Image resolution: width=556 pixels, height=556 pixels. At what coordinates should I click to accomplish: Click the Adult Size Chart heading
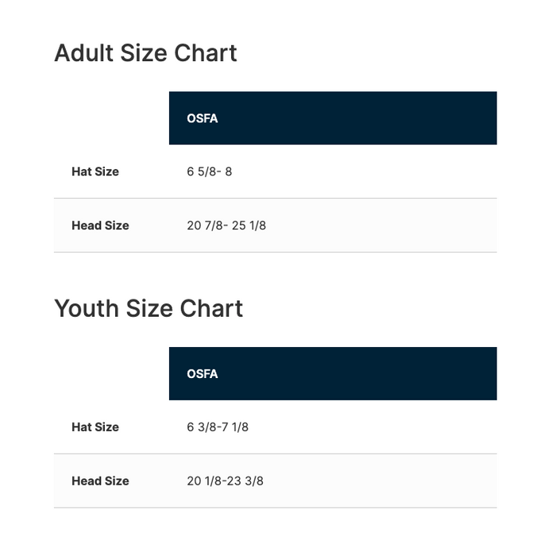(145, 53)
